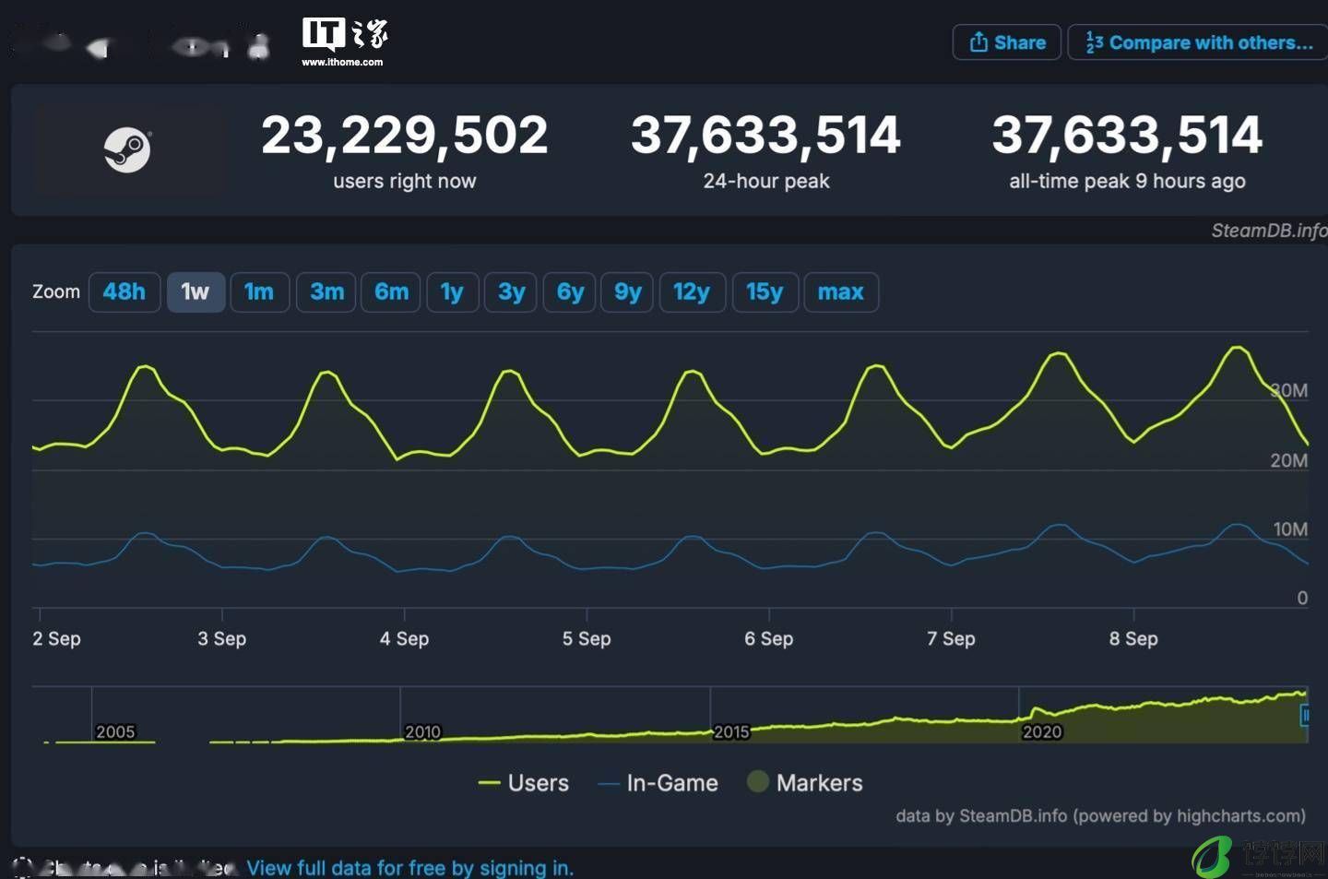Choose the 9y zoom button

627,292
